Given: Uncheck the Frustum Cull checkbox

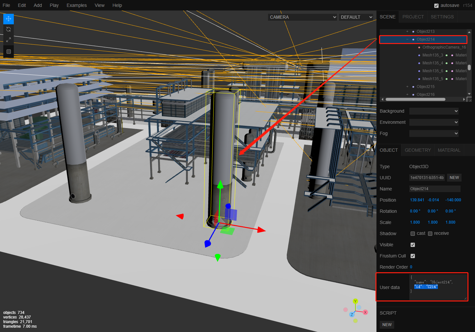Looking at the screenshot, I should click(413, 256).
